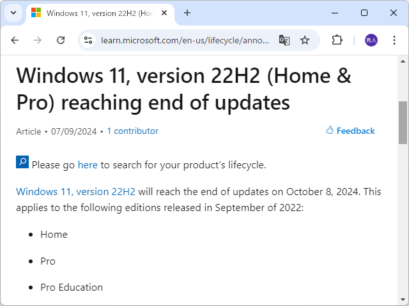
Task: View site information icon in address bar
Action: click(89, 40)
